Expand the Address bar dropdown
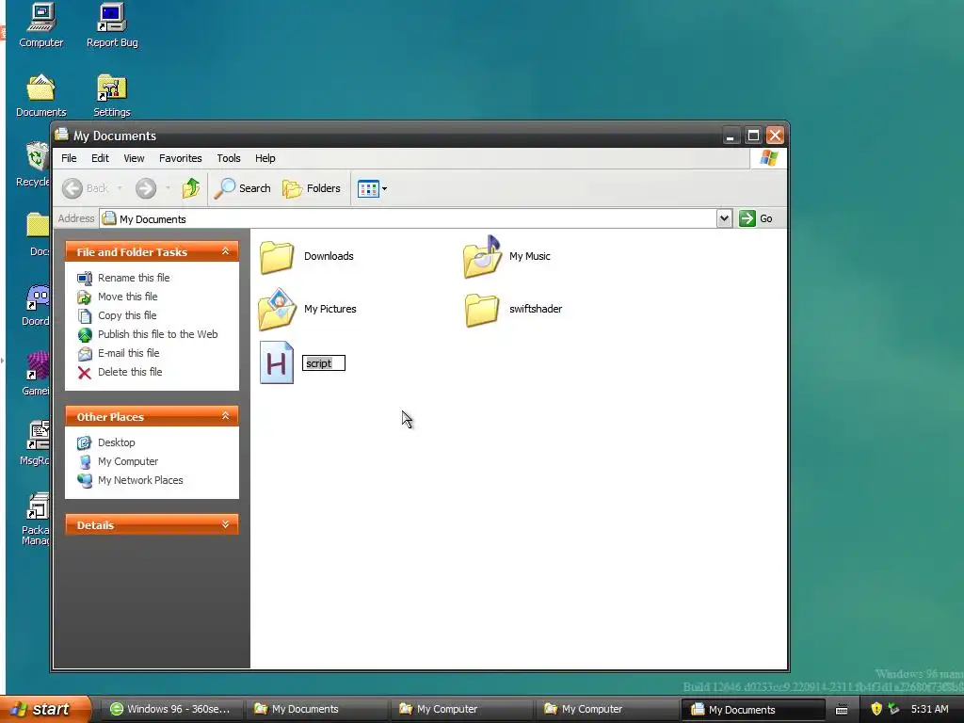 click(x=724, y=218)
